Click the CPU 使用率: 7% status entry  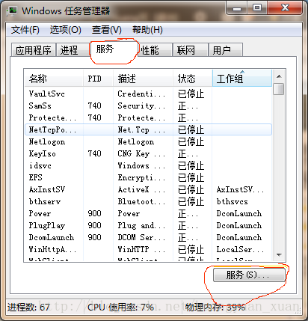coord(120,307)
